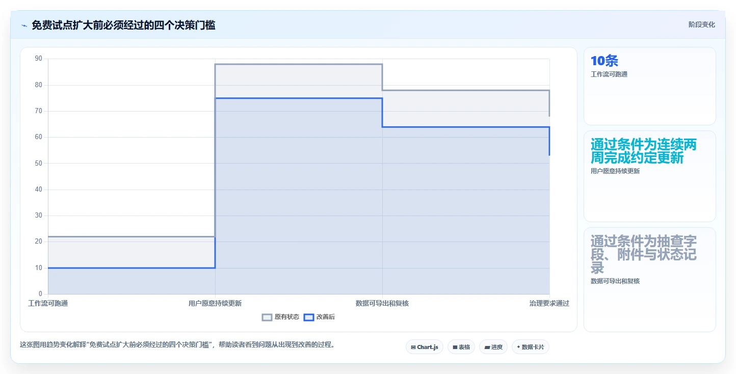Click the 数据可导出和复核 axis label
This screenshot has width=736, height=374.
pos(382,303)
